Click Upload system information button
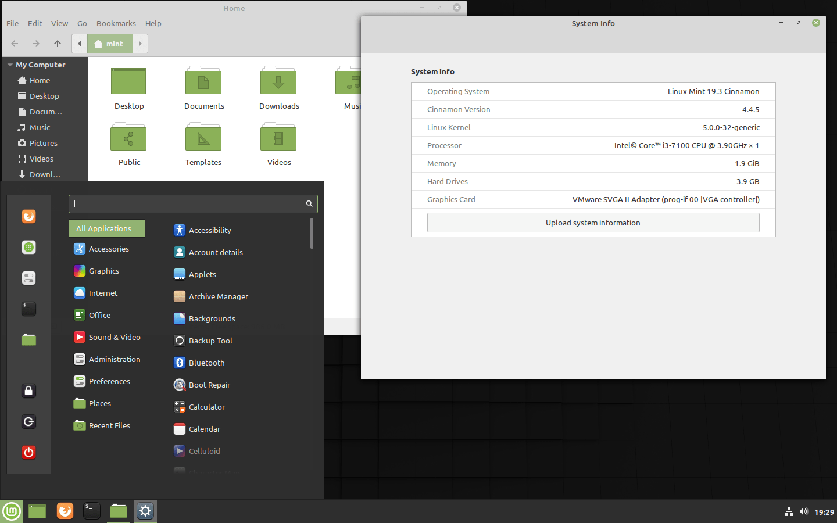837x523 pixels. (593, 223)
